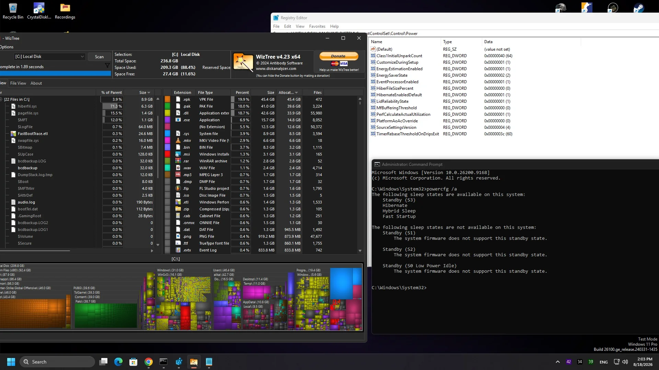Select HibernateEnabledDefault registry value
The image size is (659, 370).
399,95
